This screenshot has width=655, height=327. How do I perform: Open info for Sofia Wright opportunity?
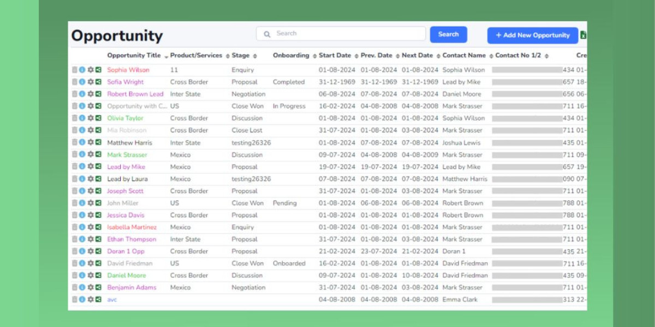tap(82, 82)
